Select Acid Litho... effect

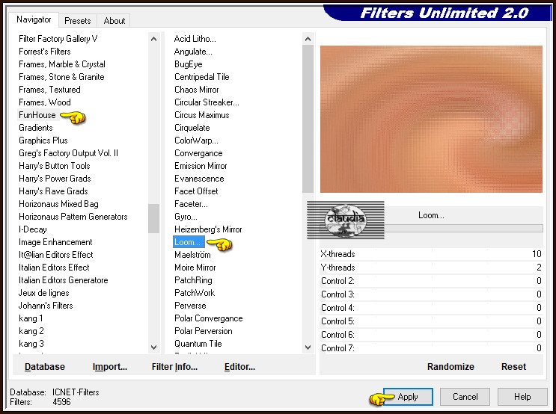tap(195, 39)
